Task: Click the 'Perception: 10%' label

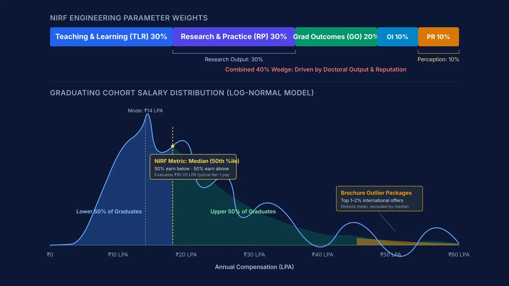Action: [x=438, y=59]
